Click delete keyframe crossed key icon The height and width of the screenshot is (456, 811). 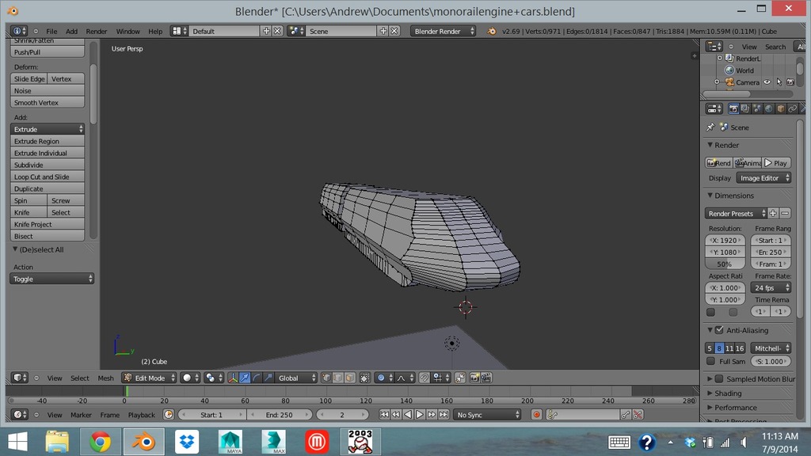pyautogui.click(x=638, y=415)
